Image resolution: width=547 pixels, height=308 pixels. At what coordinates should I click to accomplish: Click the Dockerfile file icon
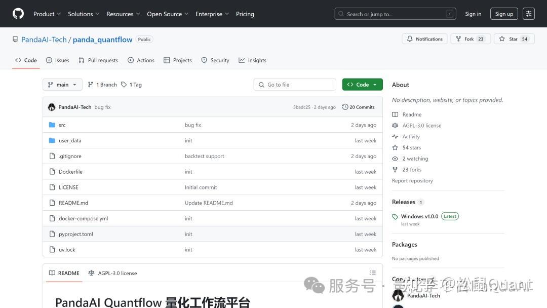point(52,172)
